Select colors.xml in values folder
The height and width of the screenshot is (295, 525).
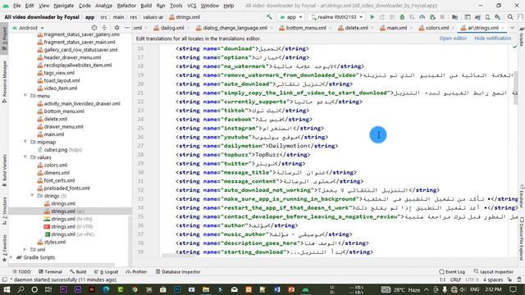click(x=52, y=165)
